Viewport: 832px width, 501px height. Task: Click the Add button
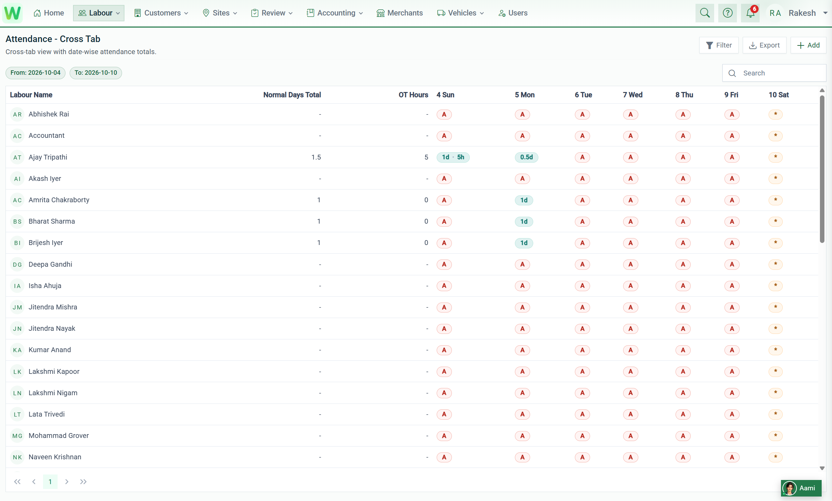(x=808, y=45)
